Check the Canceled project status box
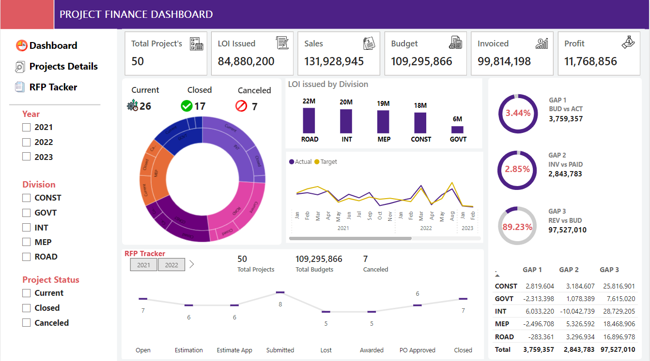This screenshot has height=361, width=650. [x=26, y=322]
